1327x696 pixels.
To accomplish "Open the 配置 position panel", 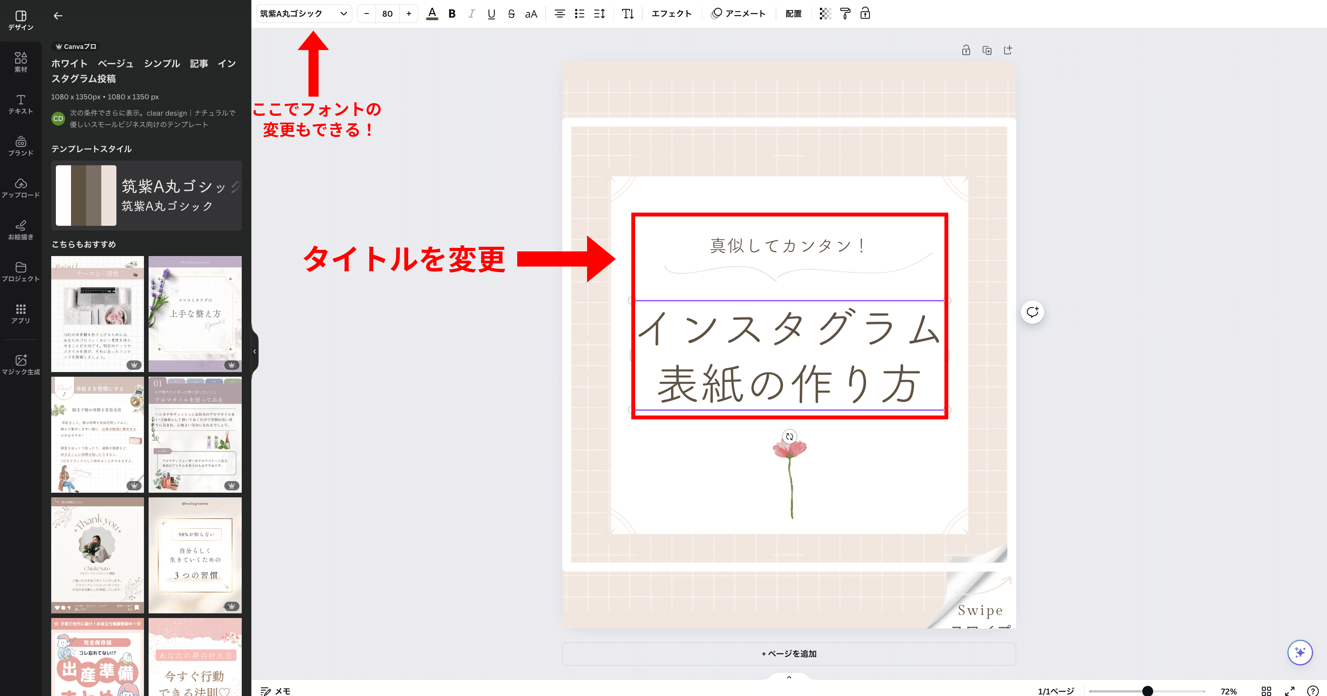I will pos(793,14).
